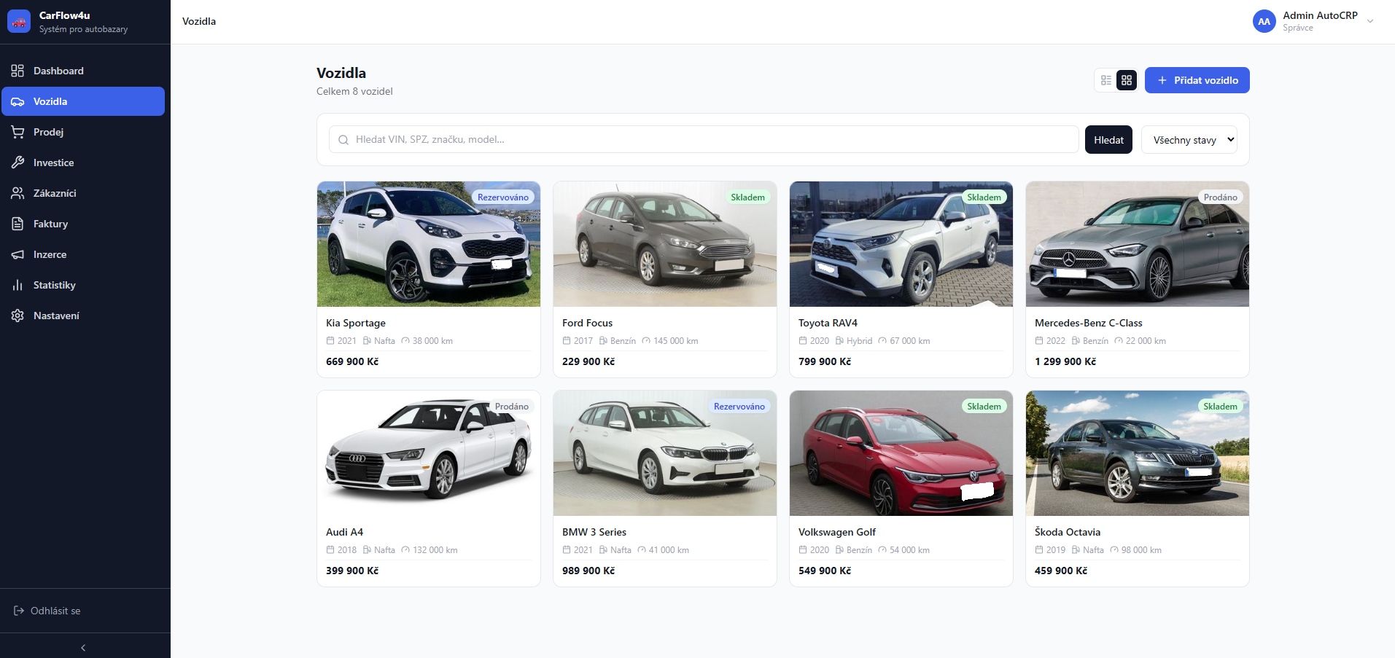
Task: Open the Kia Sportage photo
Action: pos(429,244)
